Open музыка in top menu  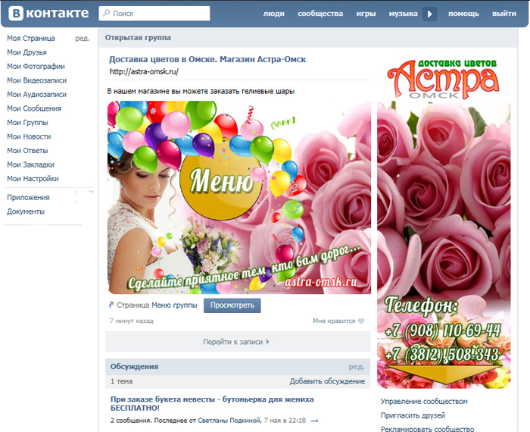(403, 14)
